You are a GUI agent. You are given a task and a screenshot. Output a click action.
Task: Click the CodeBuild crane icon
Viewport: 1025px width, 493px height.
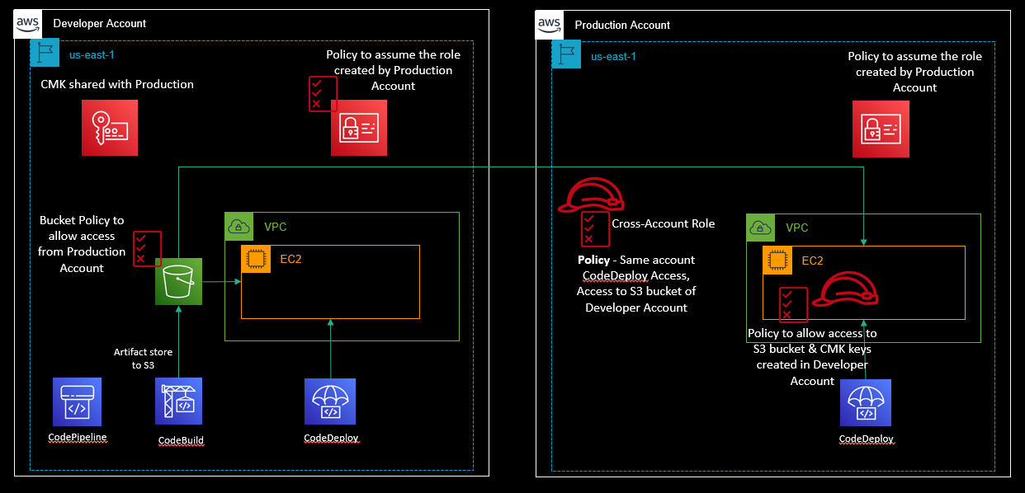coord(178,401)
